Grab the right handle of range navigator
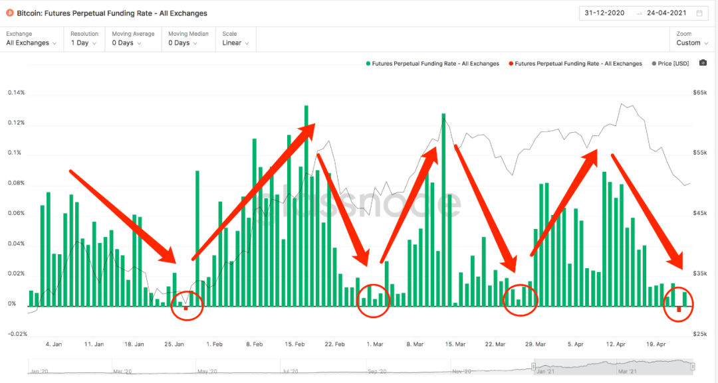 693,366
